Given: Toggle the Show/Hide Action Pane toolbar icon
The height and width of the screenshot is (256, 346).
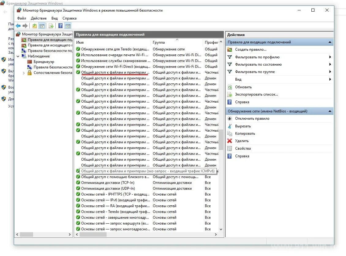Looking at the screenshot, I should click(68, 26).
